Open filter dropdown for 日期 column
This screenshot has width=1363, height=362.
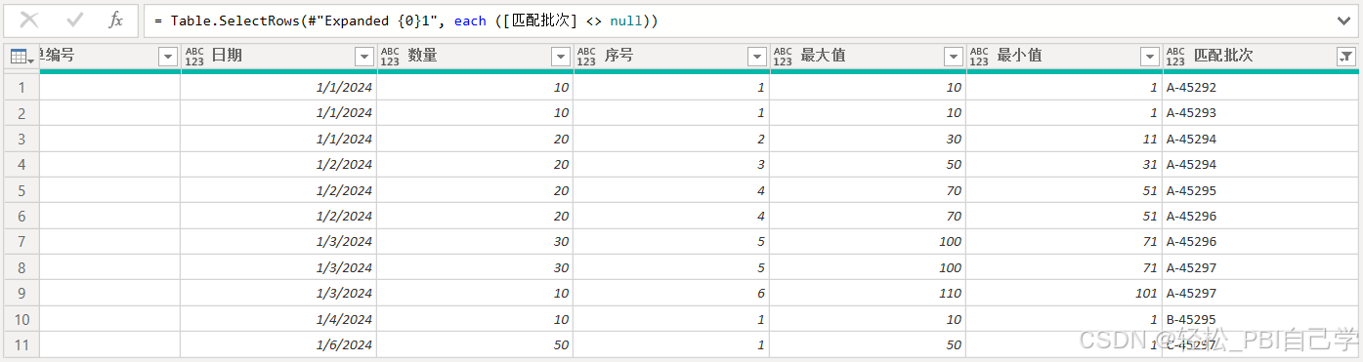[x=363, y=58]
